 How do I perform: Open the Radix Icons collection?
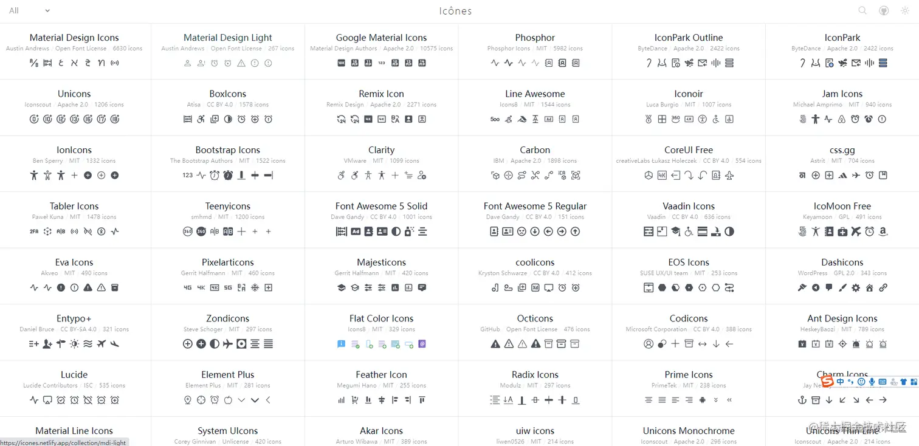coord(535,375)
